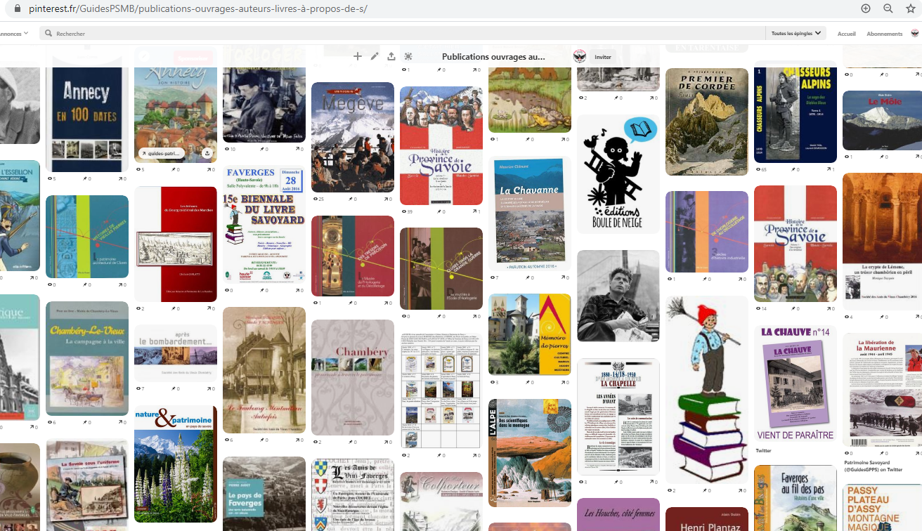Open the Passy Plateau d'Assy pin
The image size is (922, 531).
[883, 508]
